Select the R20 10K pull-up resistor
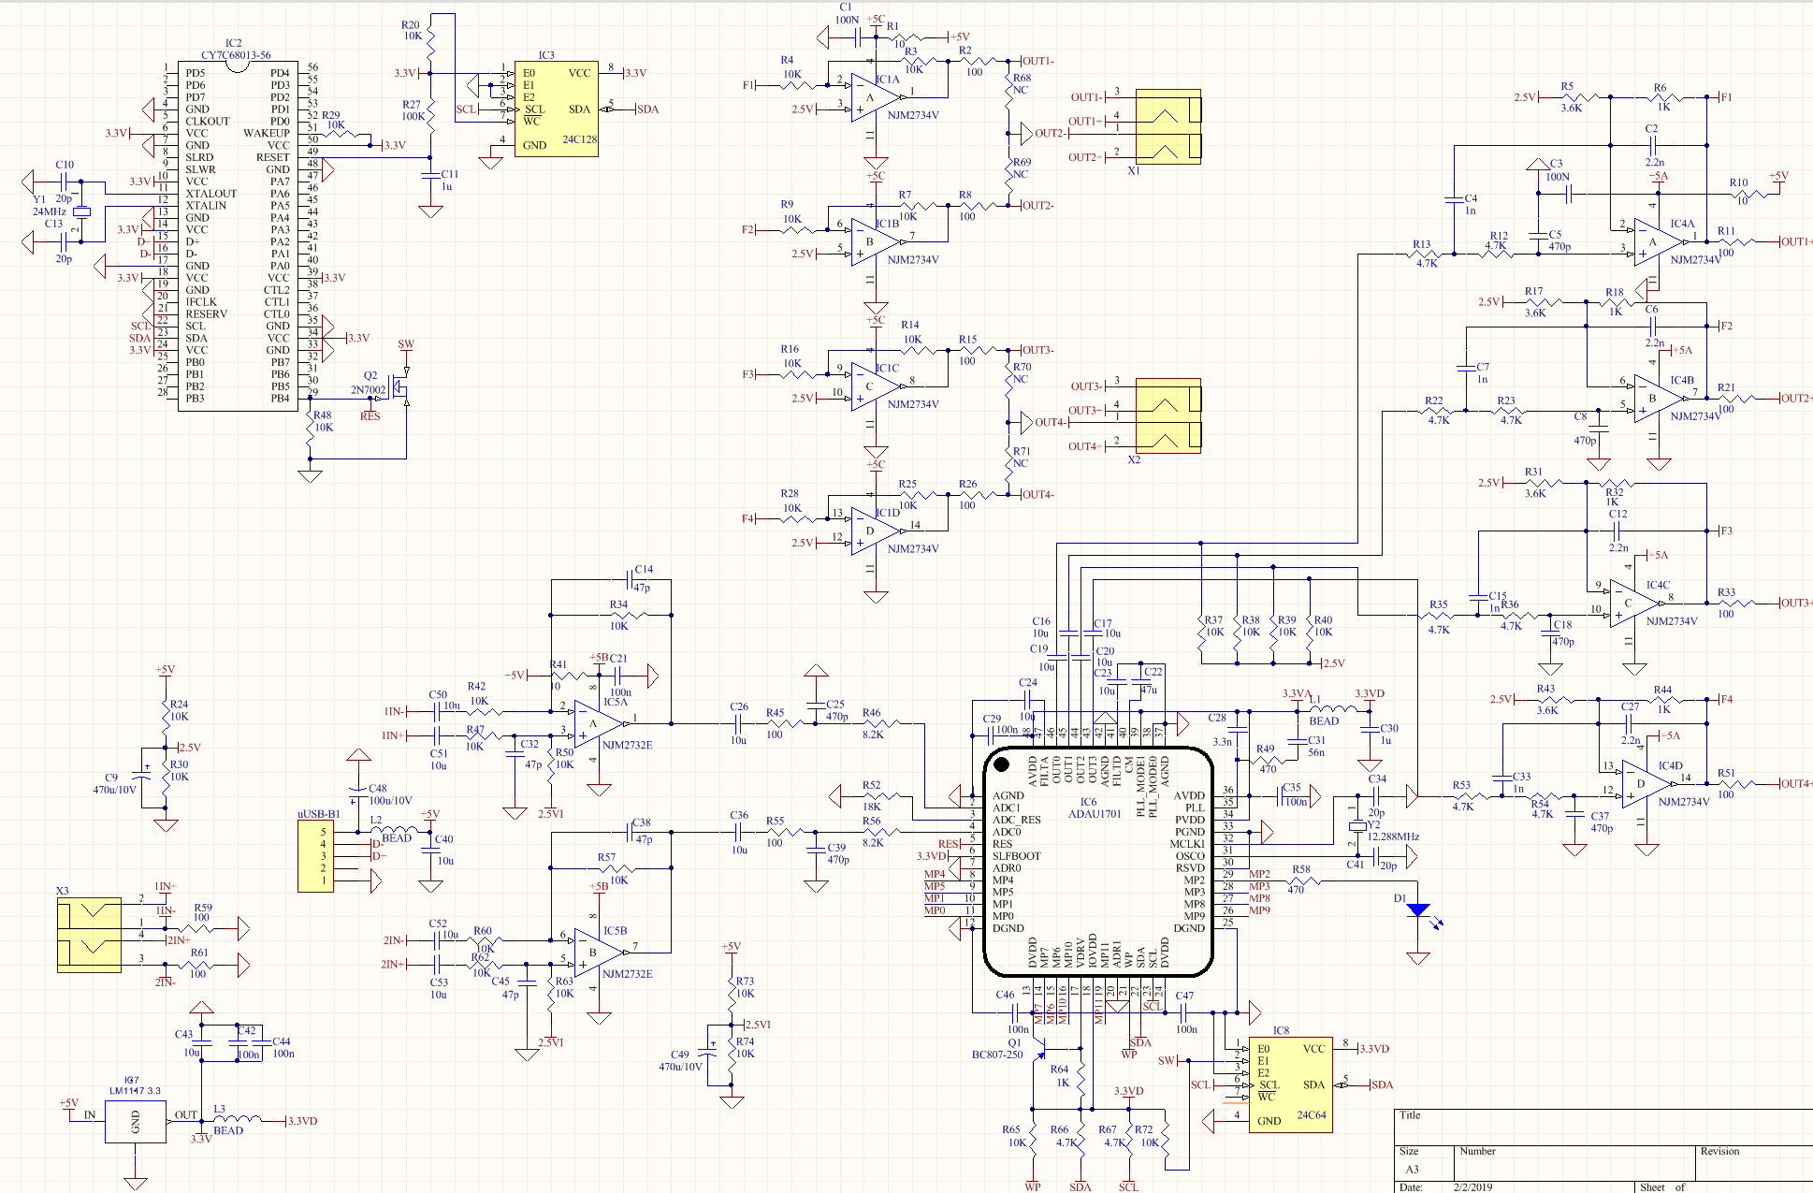Image resolution: width=1813 pixels, height=1193 pixels. click(430, 41)
